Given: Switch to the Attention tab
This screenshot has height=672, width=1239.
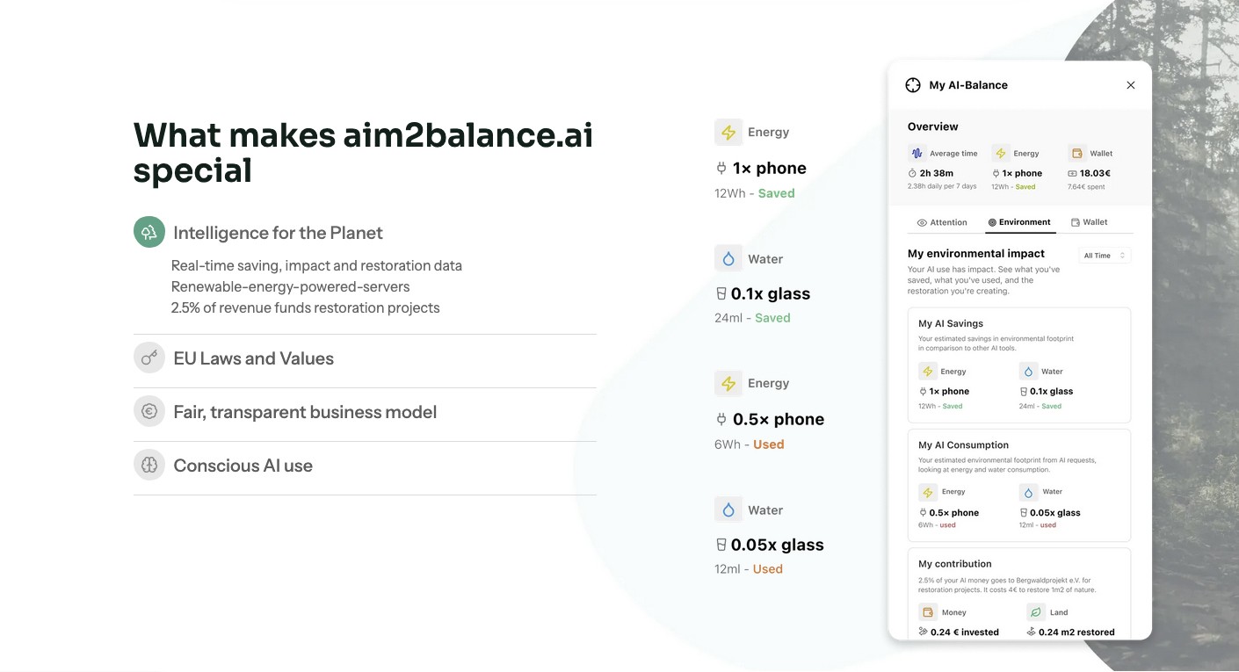Looking at the screenshot, I should [942, 222].
